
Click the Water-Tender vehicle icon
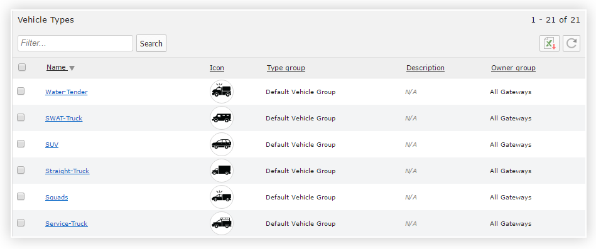point(222,92)
